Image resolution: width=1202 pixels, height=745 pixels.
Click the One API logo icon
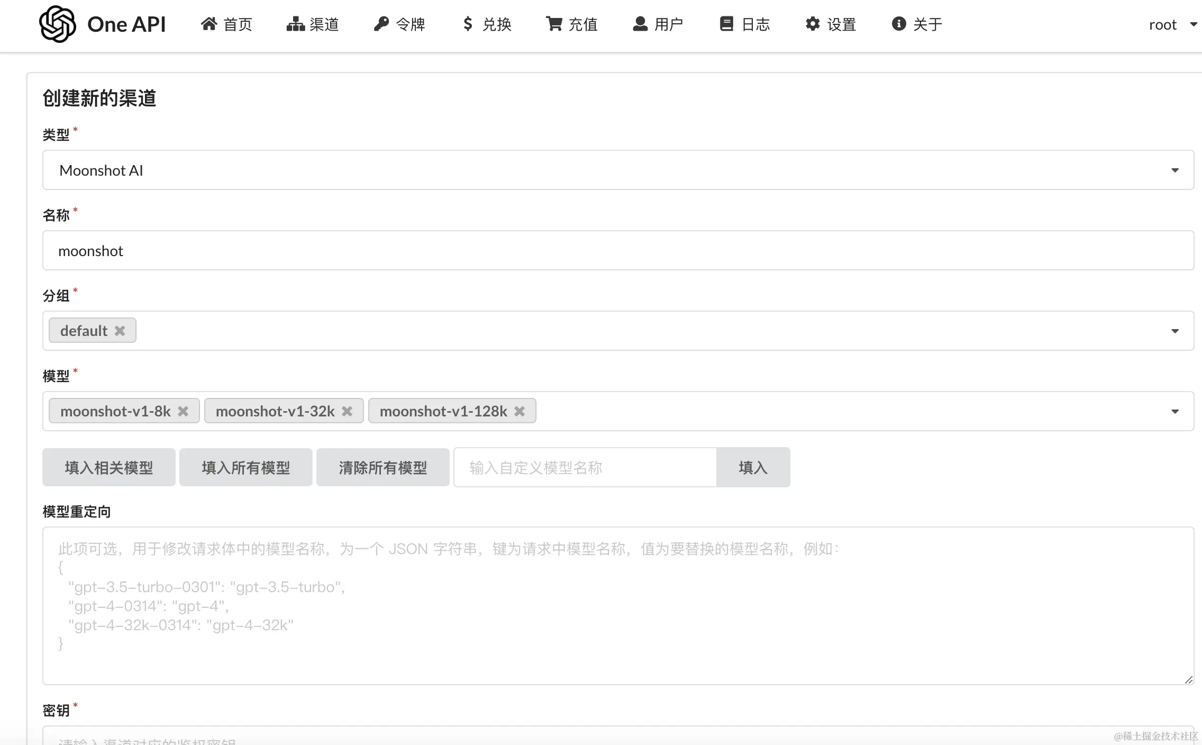coord(58,24)
